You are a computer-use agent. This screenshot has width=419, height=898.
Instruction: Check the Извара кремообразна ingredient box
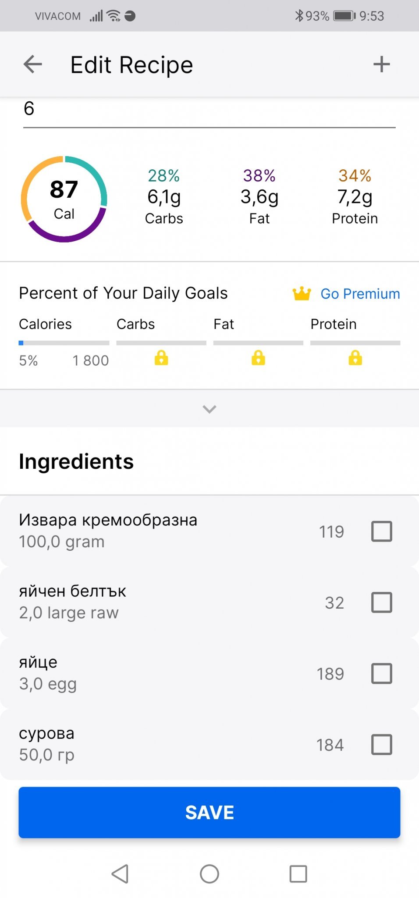(381, 531)
